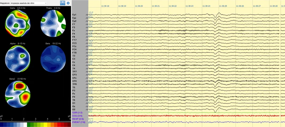
Task: Select the F4 channel label
Action: (x=74, y=34)
